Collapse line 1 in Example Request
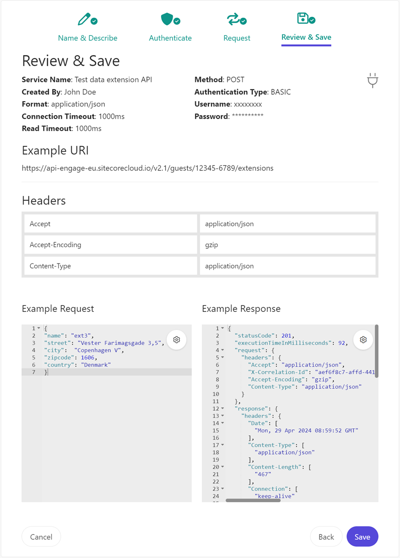The height and width of the screenshot is (558, 400). pyautogui.click(x=39, y=328)
